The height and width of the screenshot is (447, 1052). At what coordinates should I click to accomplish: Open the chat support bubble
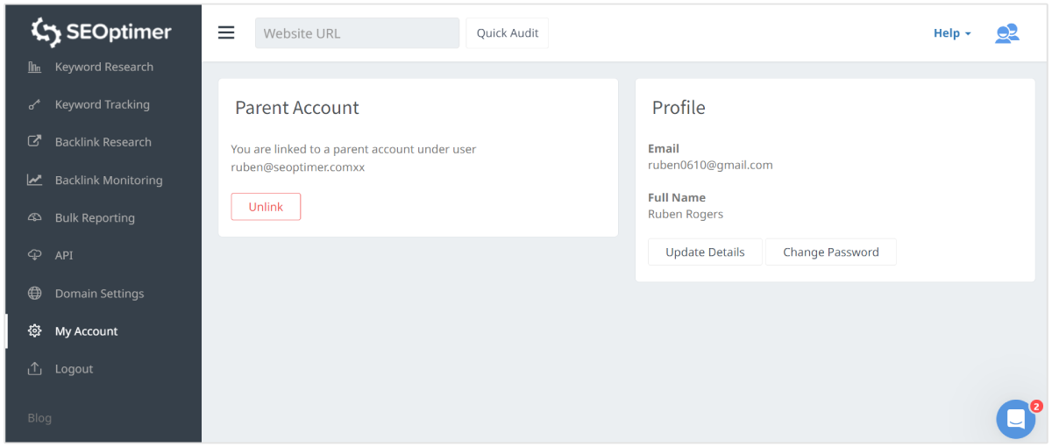pyautogui.click(x=1015, y=419)
